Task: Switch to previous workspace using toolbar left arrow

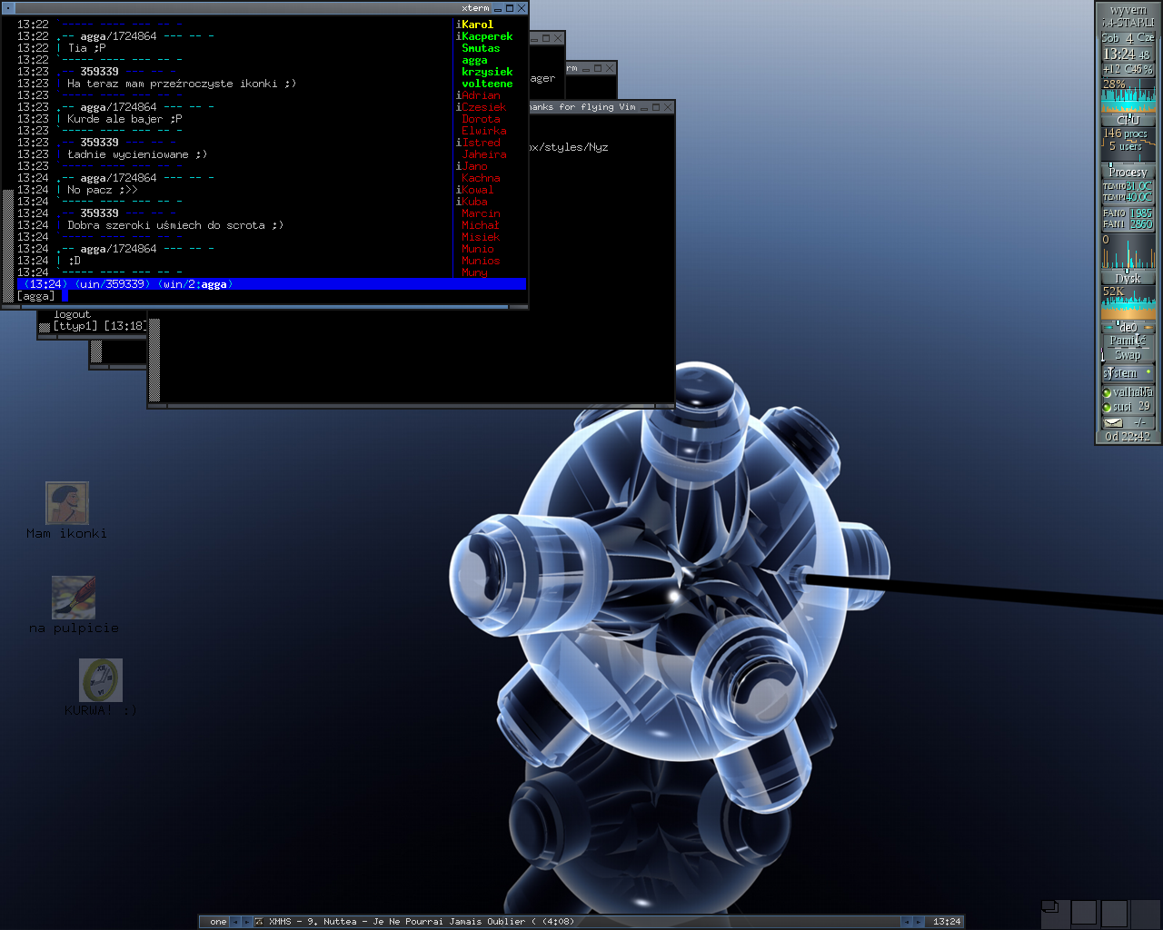Action: [234, 921]
